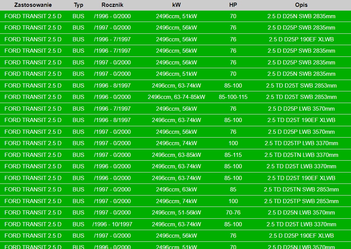The height and width of the screenshot is (249, 351).
Task: Click '2.5 TD D25TN SWB 2853mm' description
Action: [x=301, y=189]
